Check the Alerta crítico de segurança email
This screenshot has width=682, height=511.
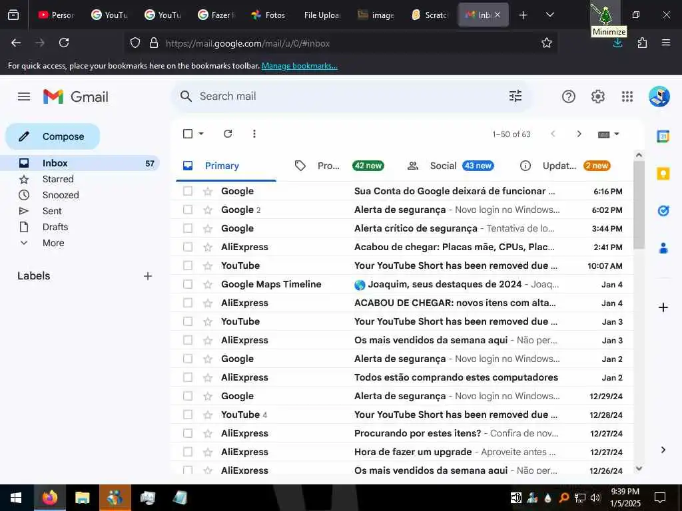(188, 229)
